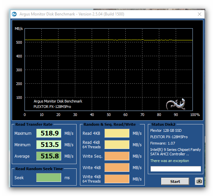Click 'Plextor 128 GB SSD' status line
This screenshot has width=214, height=196.
(166, 130)
